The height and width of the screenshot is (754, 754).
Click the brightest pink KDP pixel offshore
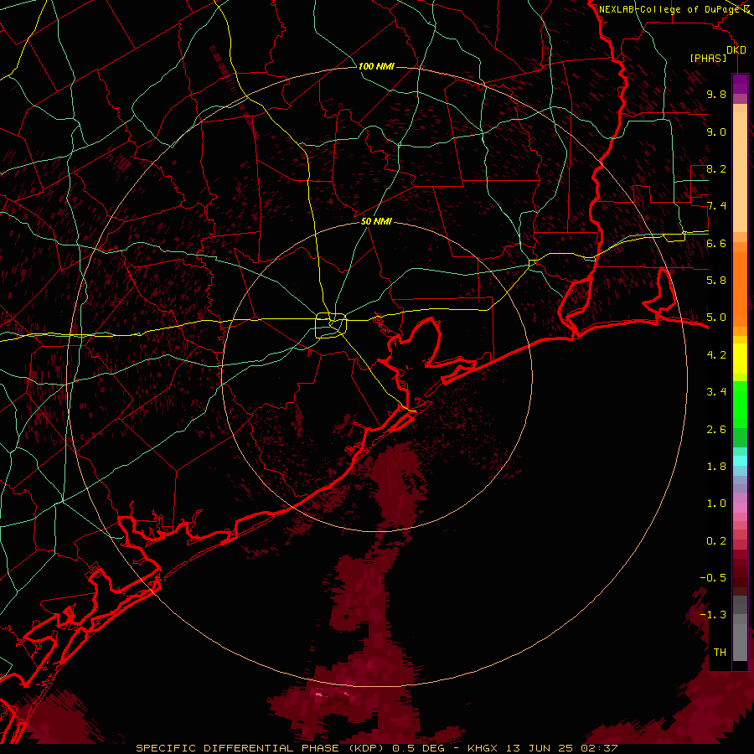pos(318,695)
